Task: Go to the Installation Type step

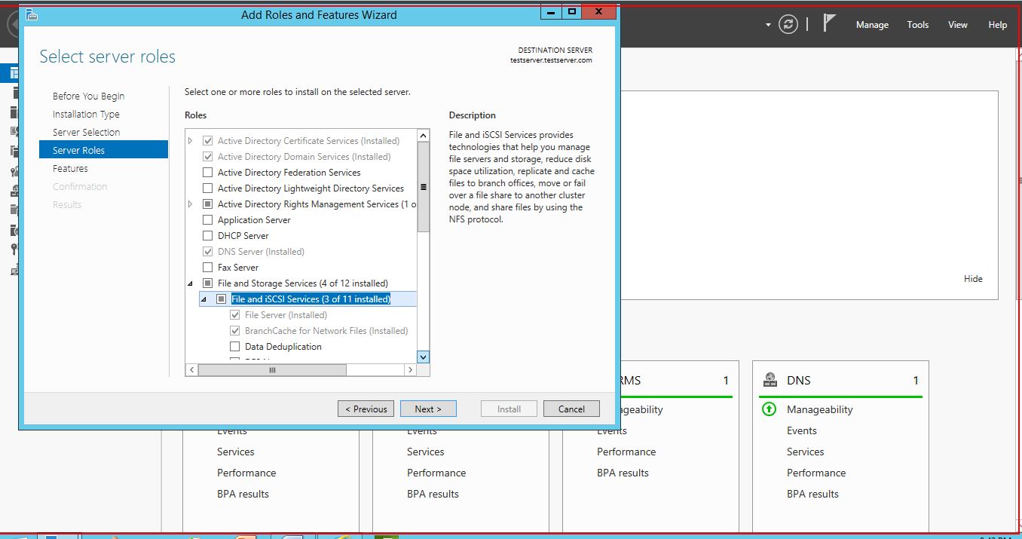Action: 86,115
